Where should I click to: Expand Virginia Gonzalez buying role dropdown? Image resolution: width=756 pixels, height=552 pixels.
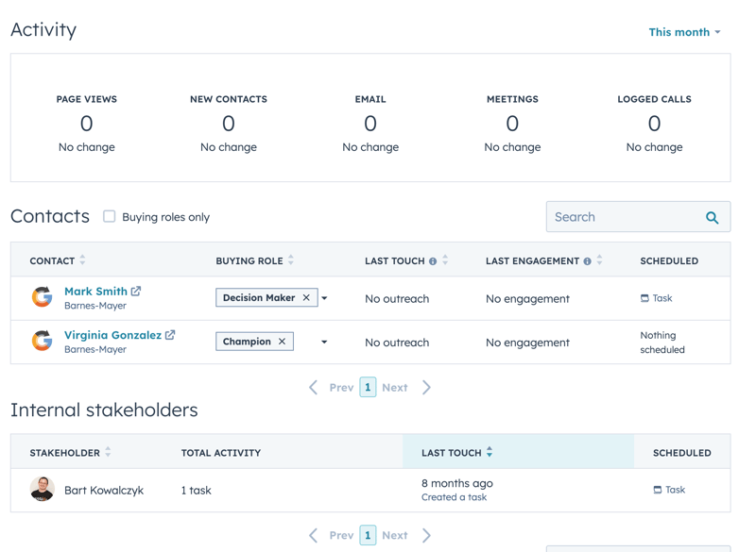(x=324, y=342)
